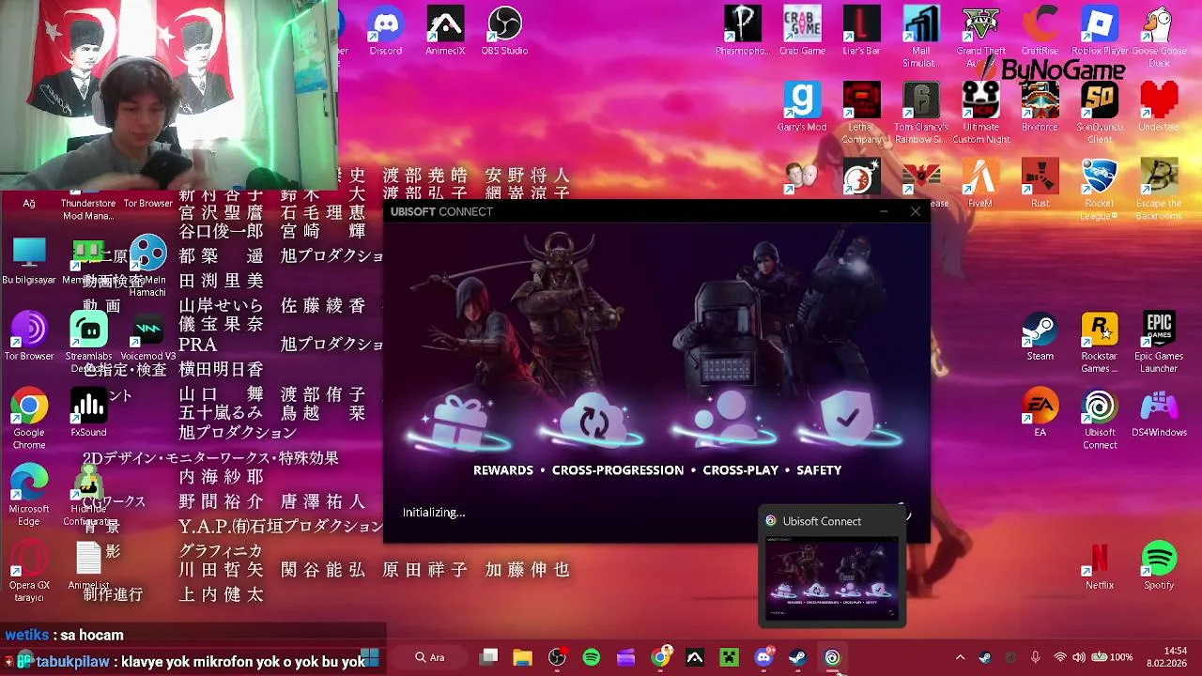Click the Ara search box on taskbar

[x=432, y=657]
